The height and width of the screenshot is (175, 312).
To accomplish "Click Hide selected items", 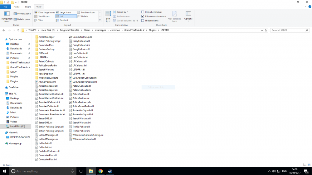I will pyautogui.click(x=174, y=17).
